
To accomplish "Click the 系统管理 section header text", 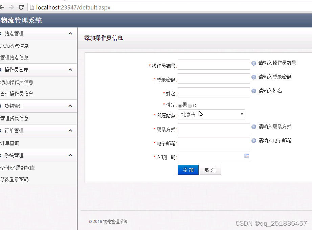I will click(14, 155).
